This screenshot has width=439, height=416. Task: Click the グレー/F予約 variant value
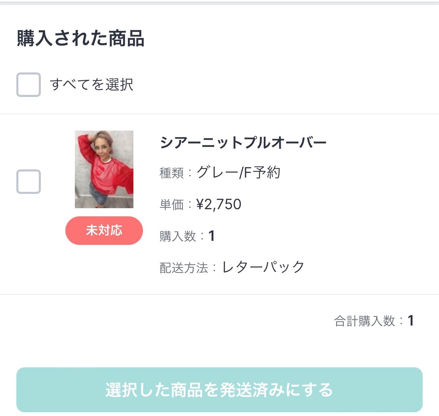coord(238,172)
